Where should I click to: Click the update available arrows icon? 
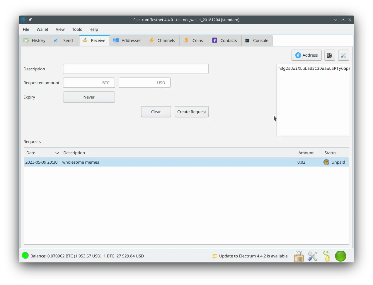click(215, 256)
